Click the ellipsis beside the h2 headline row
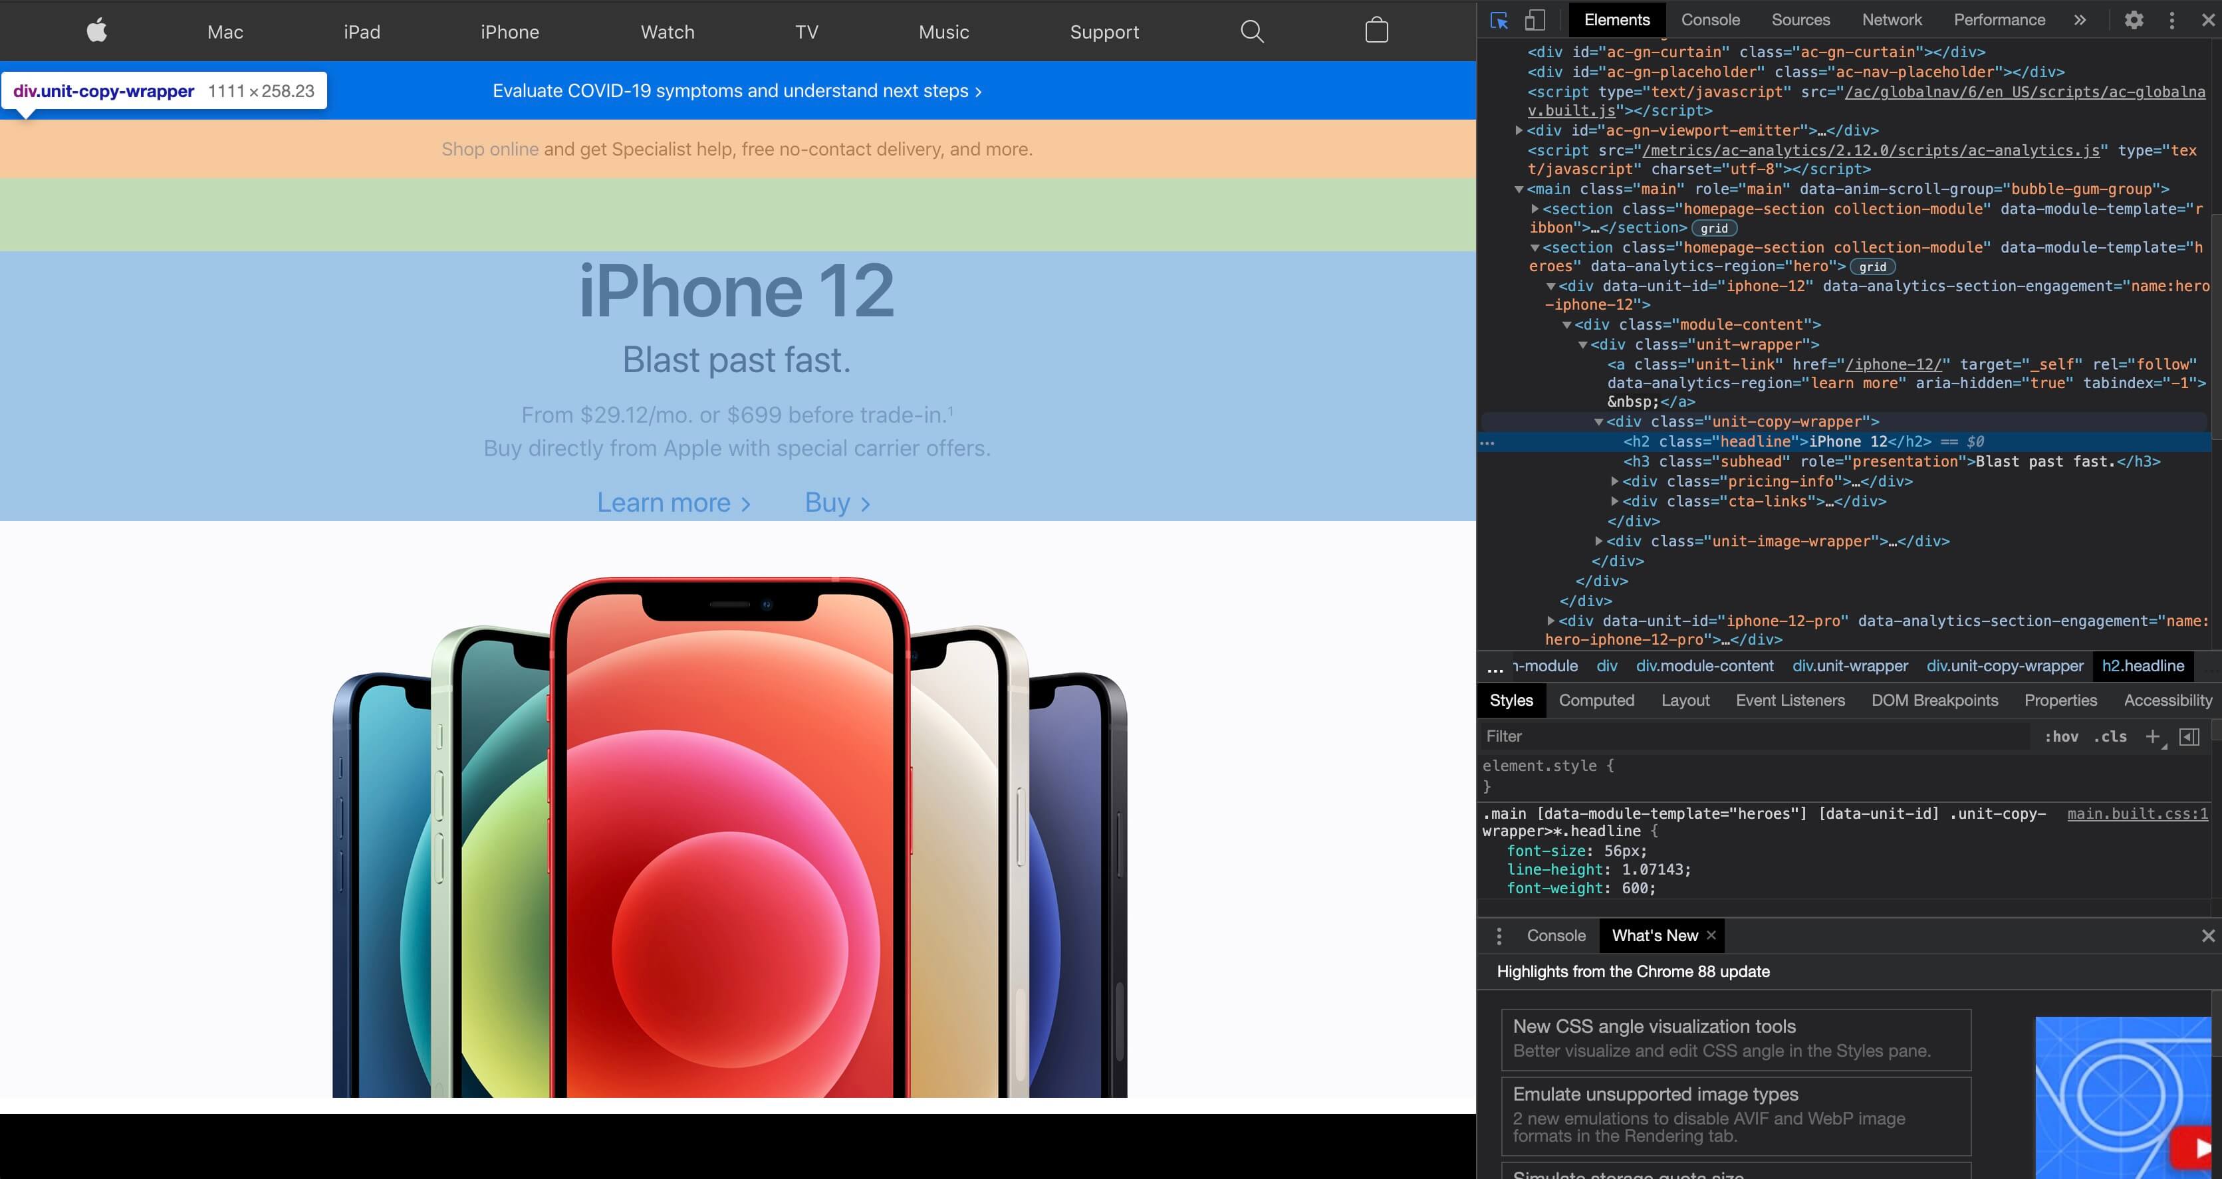This screenshot has width=2222, height=1179. point(1487,443)
